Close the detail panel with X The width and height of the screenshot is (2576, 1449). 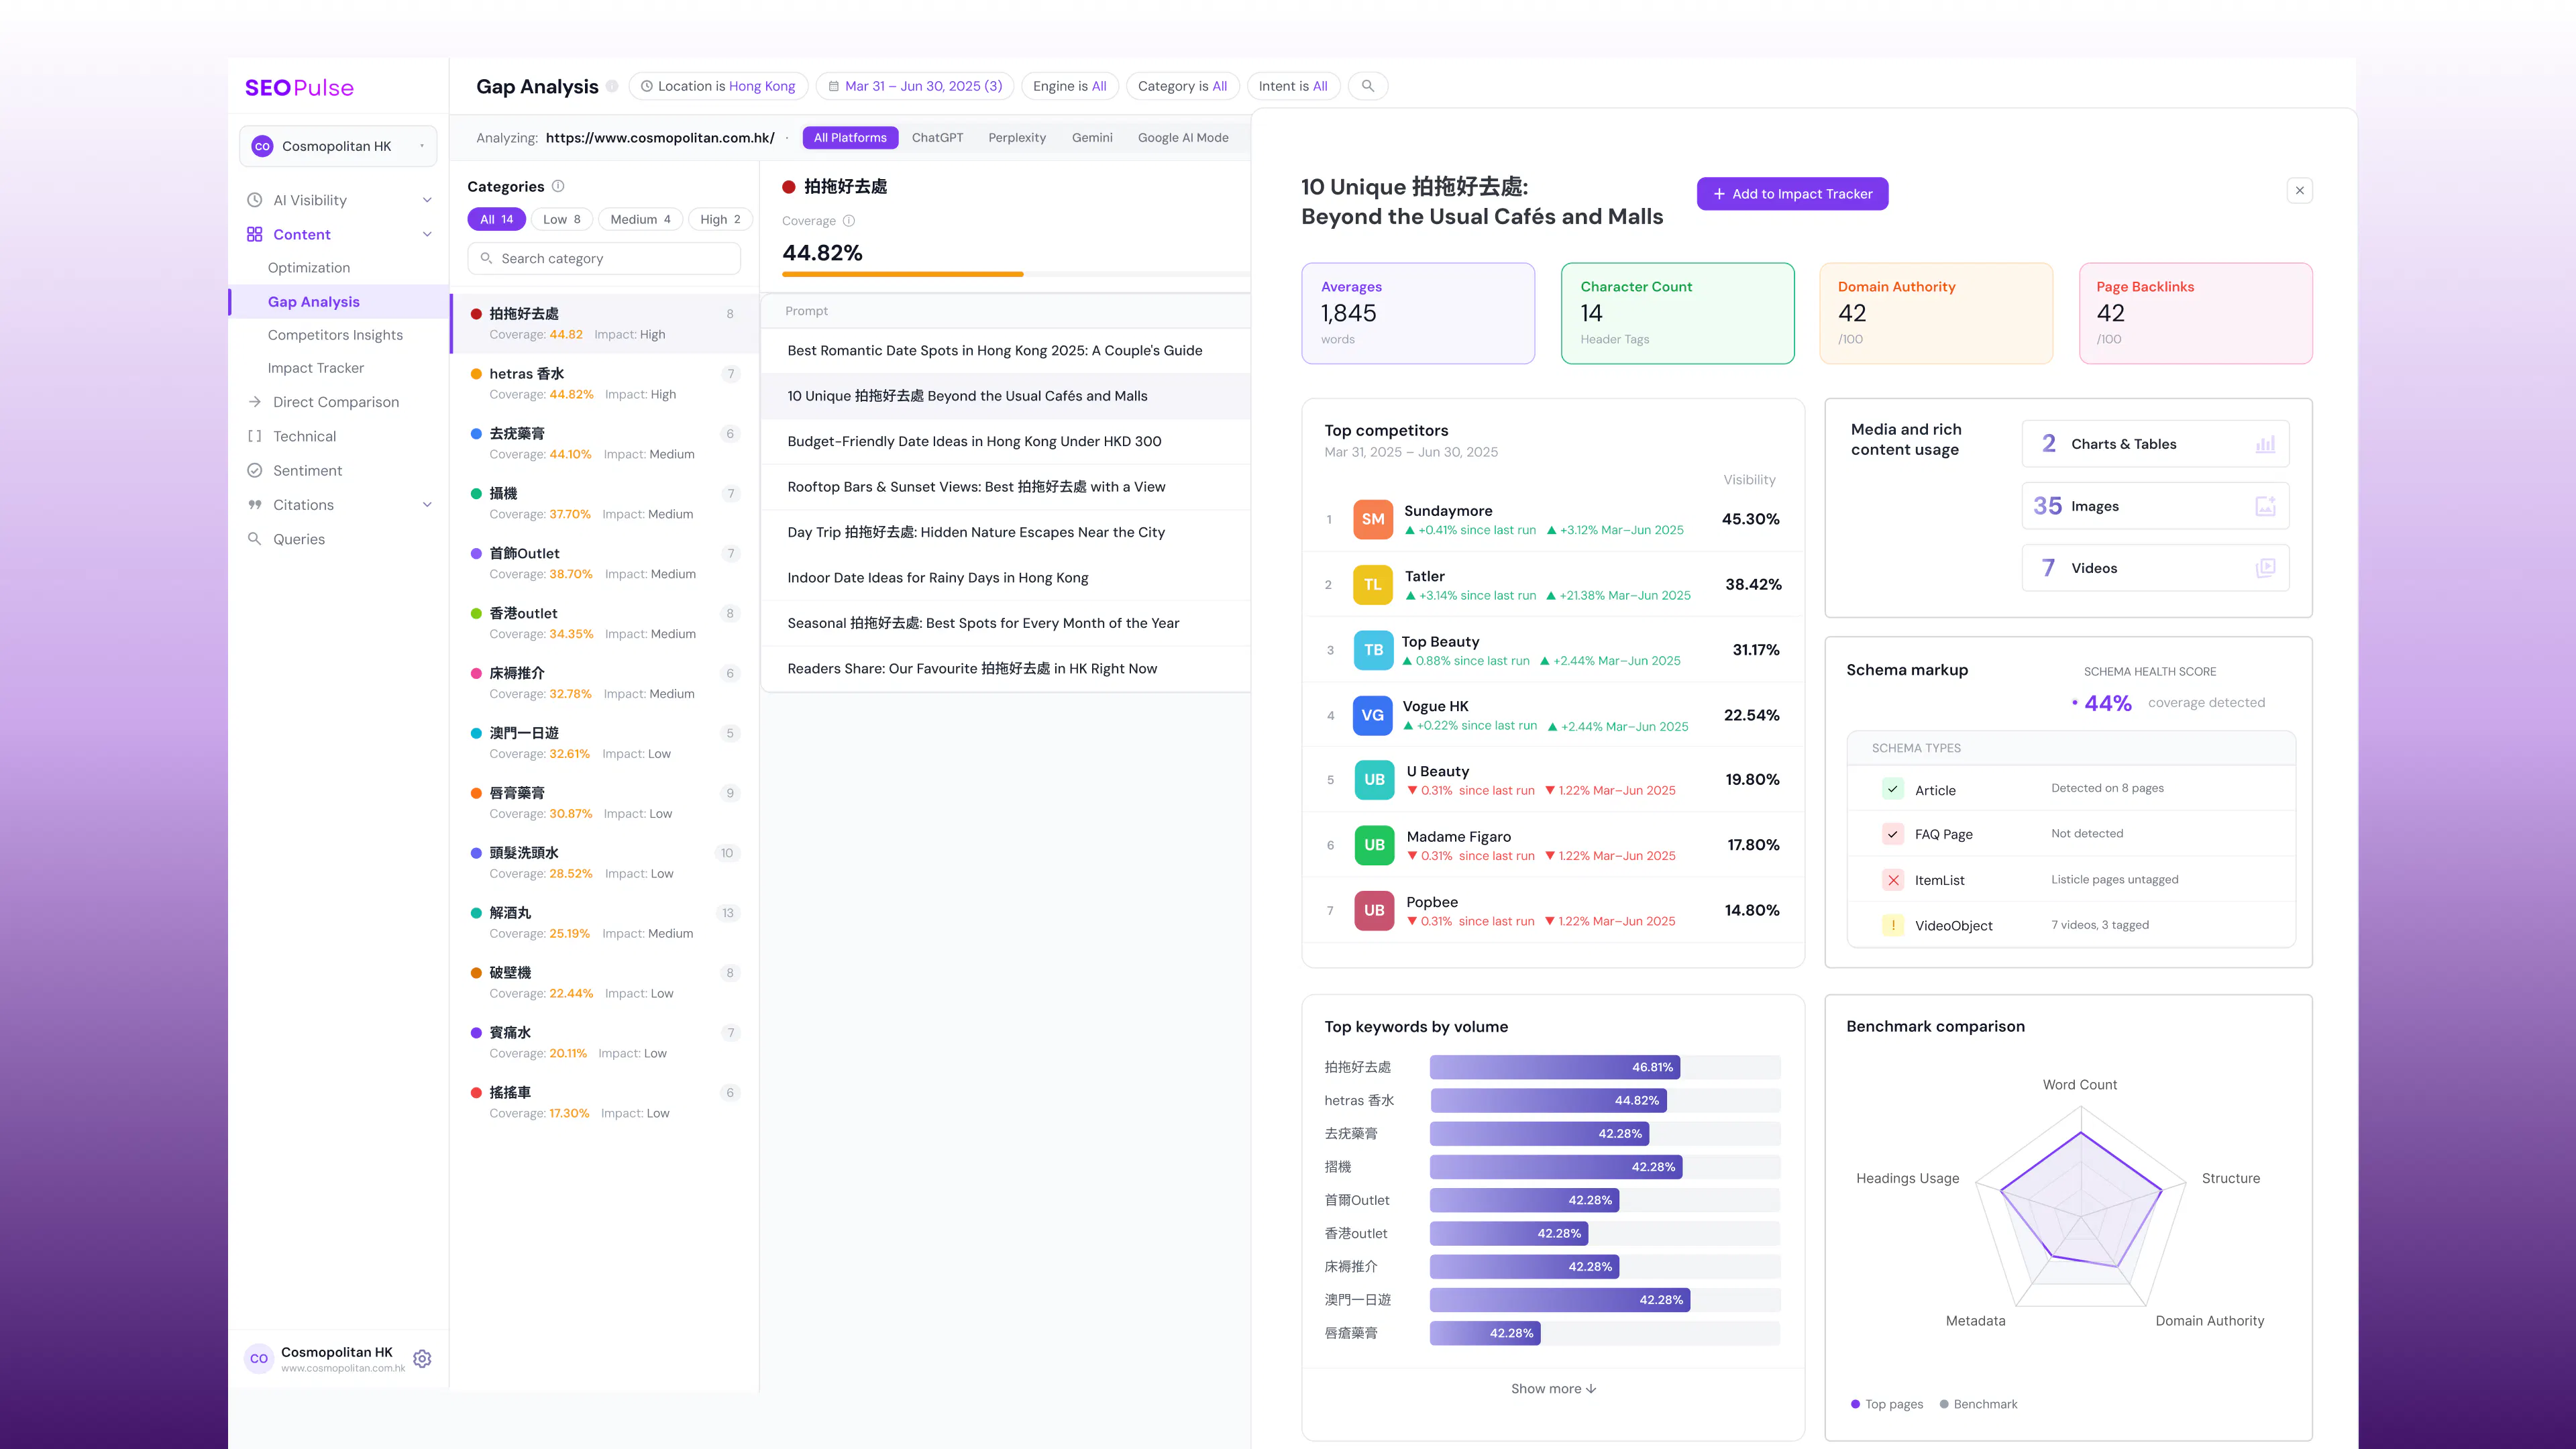[2300, 190]
